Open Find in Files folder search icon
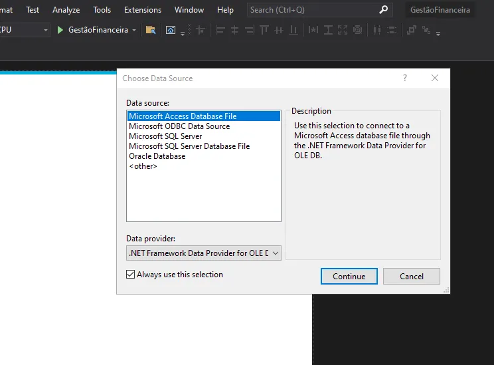 [x=151, y=30]
